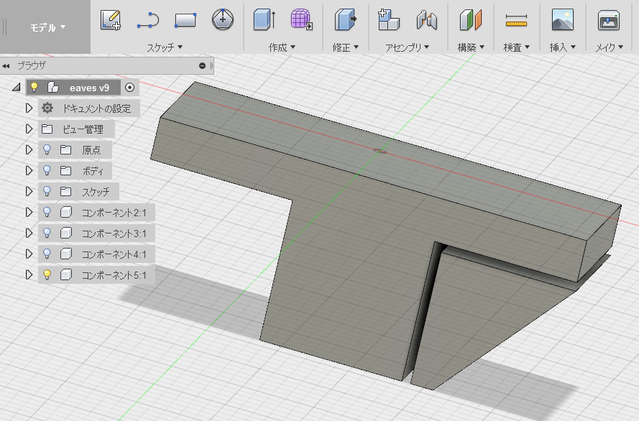Click the folder icon of ビュー管理

47,129
